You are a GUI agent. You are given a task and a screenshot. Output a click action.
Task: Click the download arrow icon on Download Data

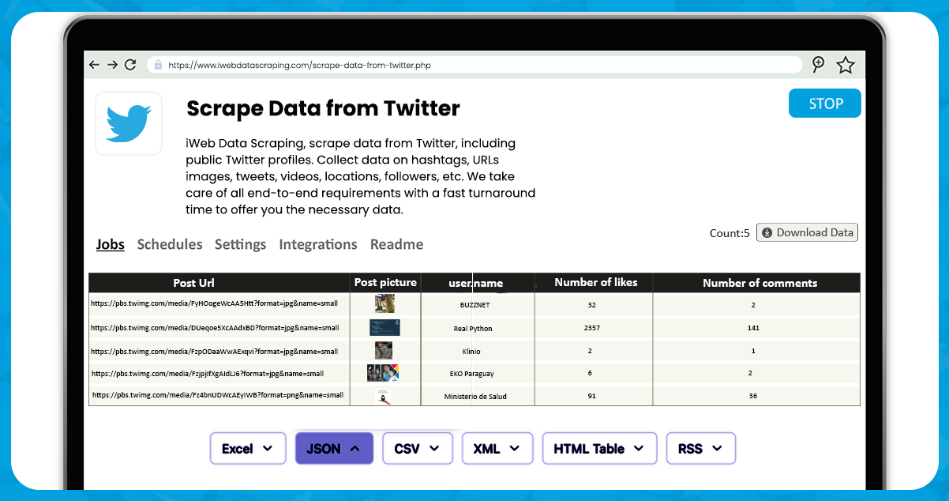767,232
